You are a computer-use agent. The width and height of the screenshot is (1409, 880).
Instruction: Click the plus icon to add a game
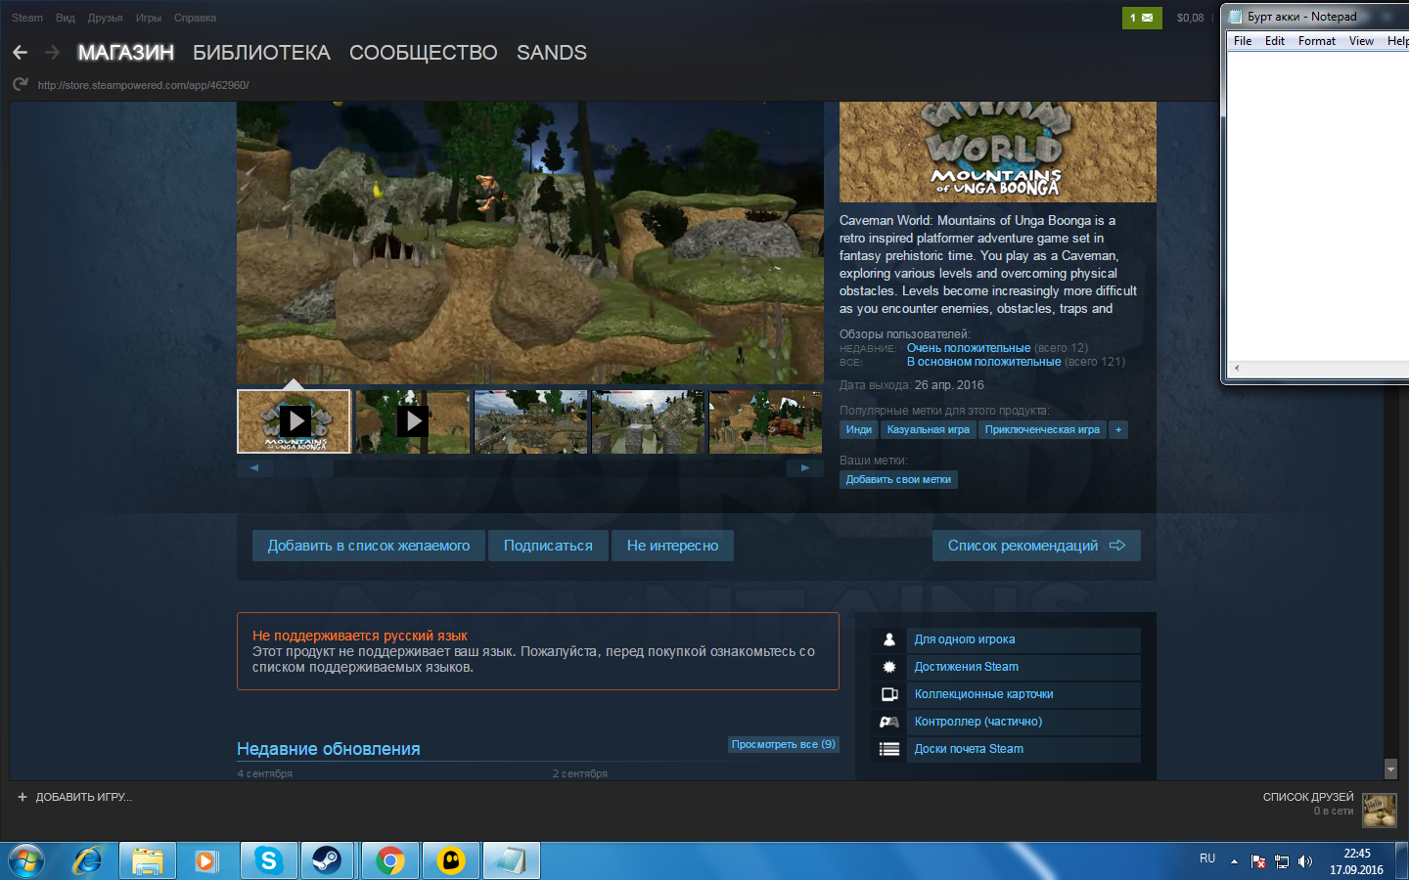23,797
